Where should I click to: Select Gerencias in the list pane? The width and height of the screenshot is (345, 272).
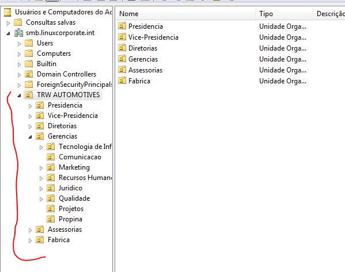(143, 59)
